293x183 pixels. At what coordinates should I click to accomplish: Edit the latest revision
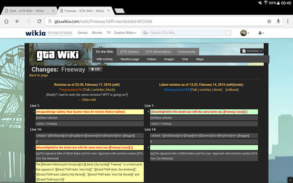click(230, 85)
